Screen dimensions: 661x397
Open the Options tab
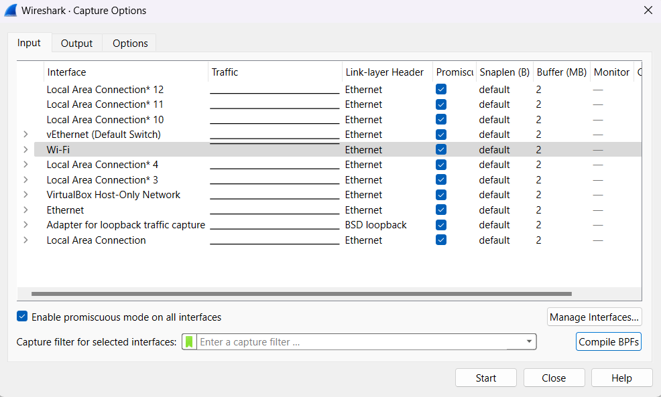tap(129, 42)
